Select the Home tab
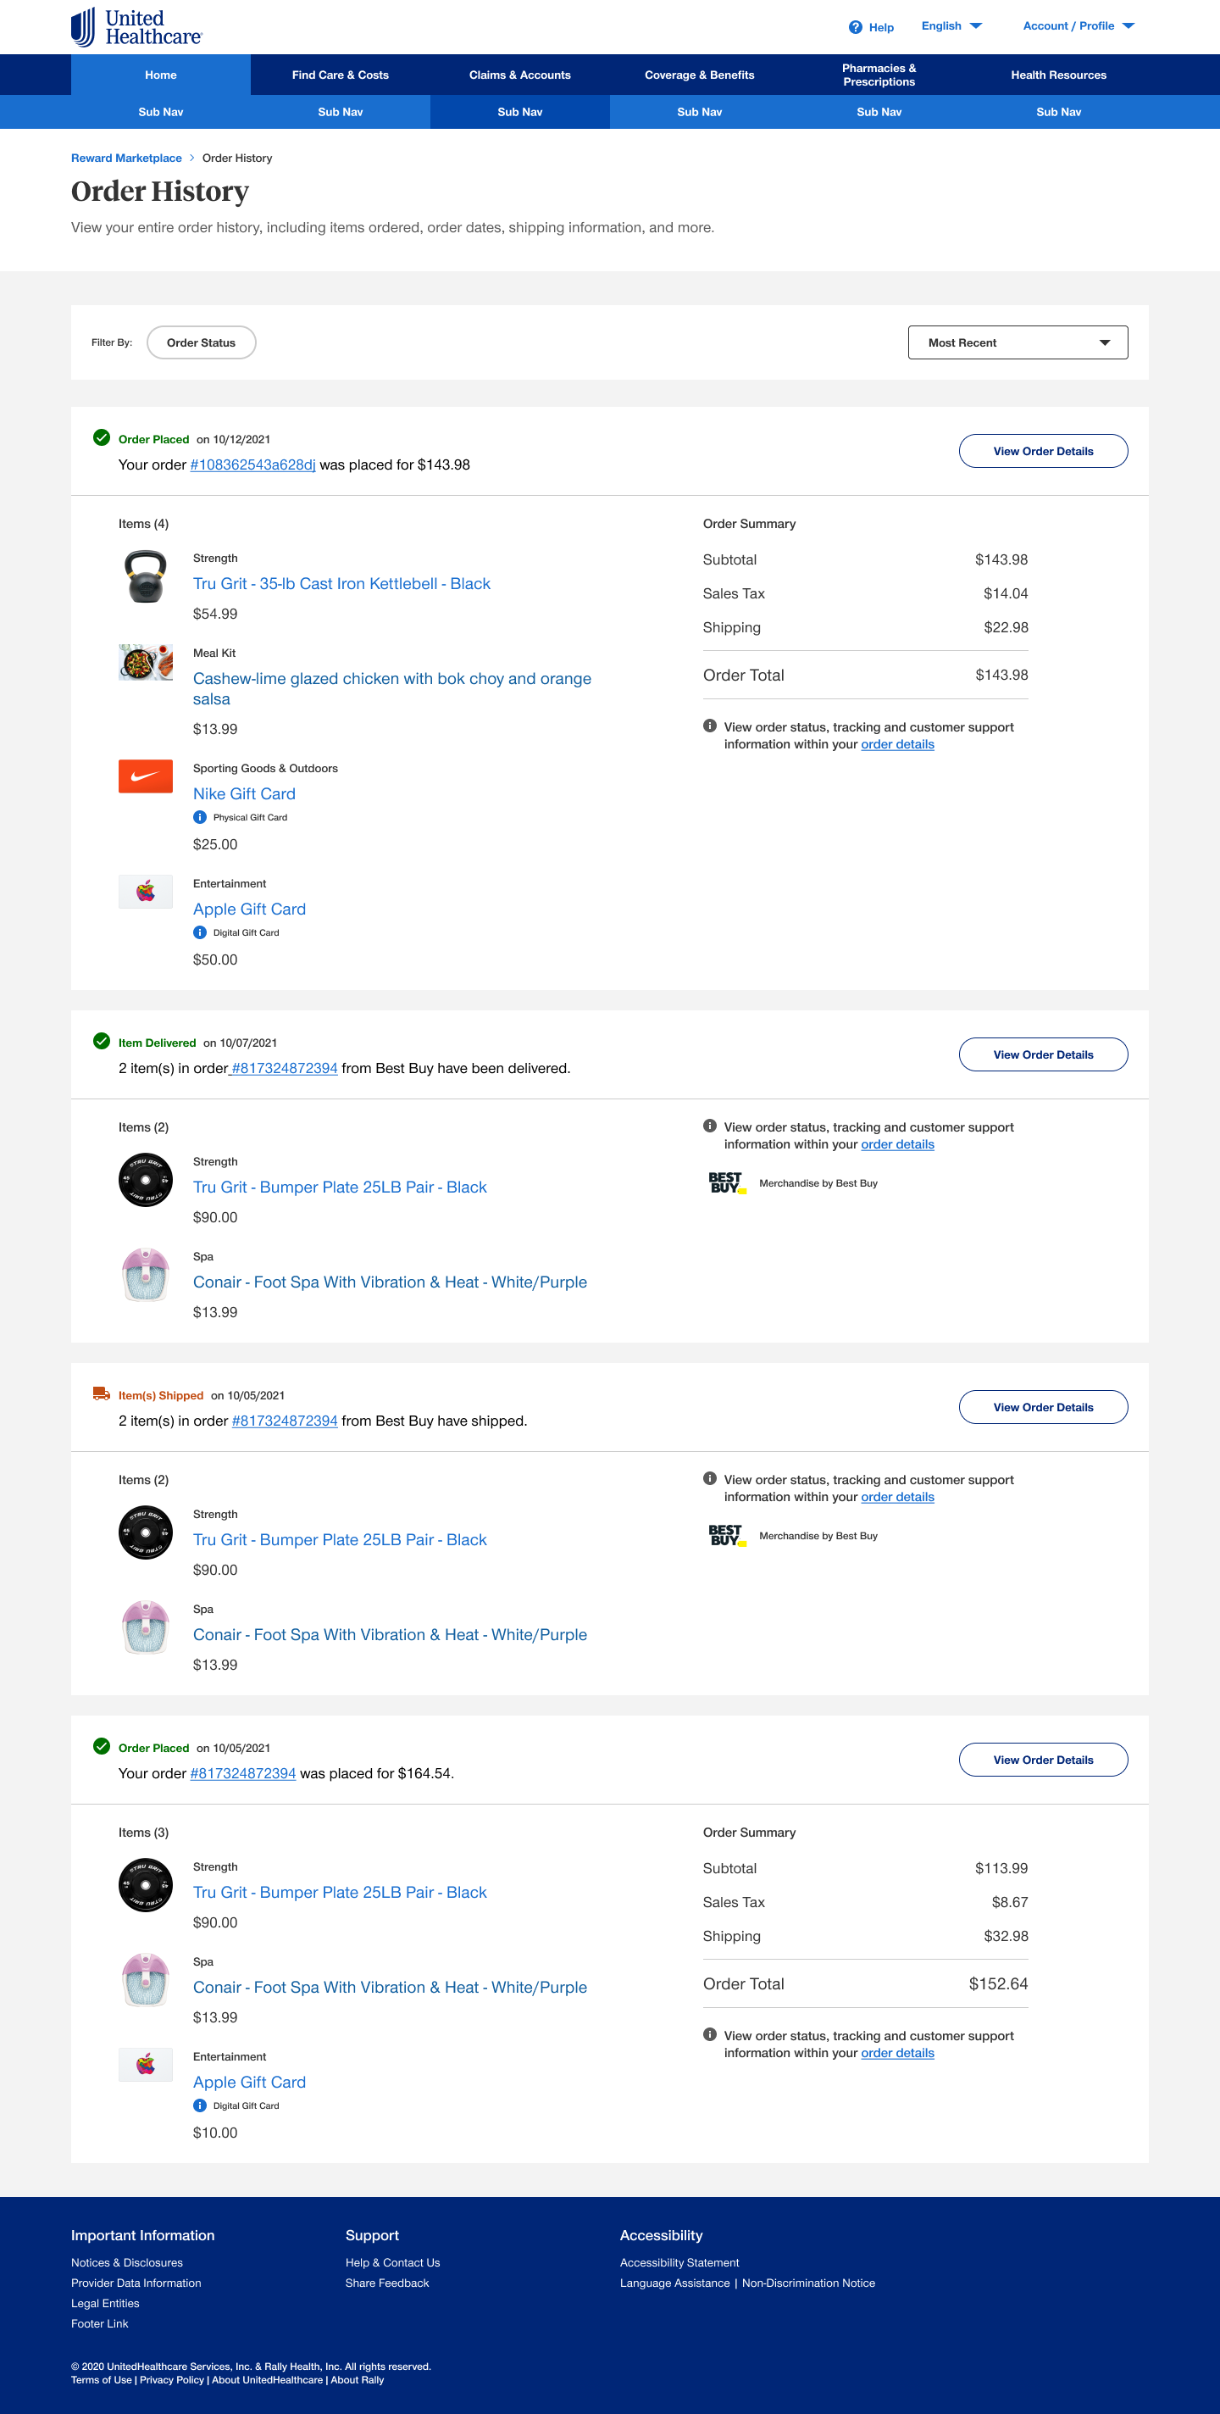The width and height of the screenshot is (1220, 2414). (161, 75)
